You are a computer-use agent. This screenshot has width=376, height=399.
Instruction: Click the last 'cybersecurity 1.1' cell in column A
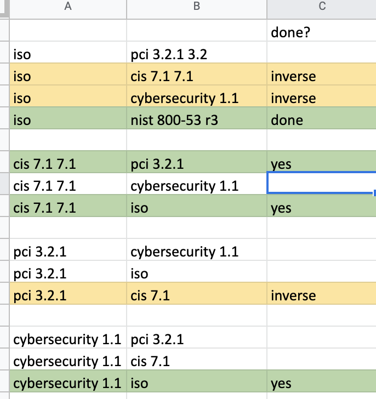[68, 381]
